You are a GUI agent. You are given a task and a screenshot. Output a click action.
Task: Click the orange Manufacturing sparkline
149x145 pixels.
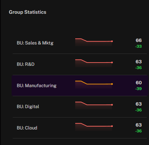[94, 85]
